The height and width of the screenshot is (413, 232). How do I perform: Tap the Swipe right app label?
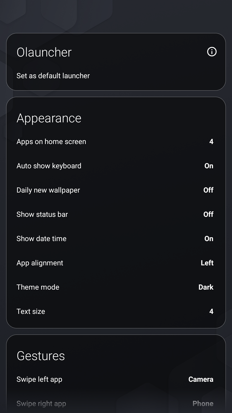tap(41, 403)
